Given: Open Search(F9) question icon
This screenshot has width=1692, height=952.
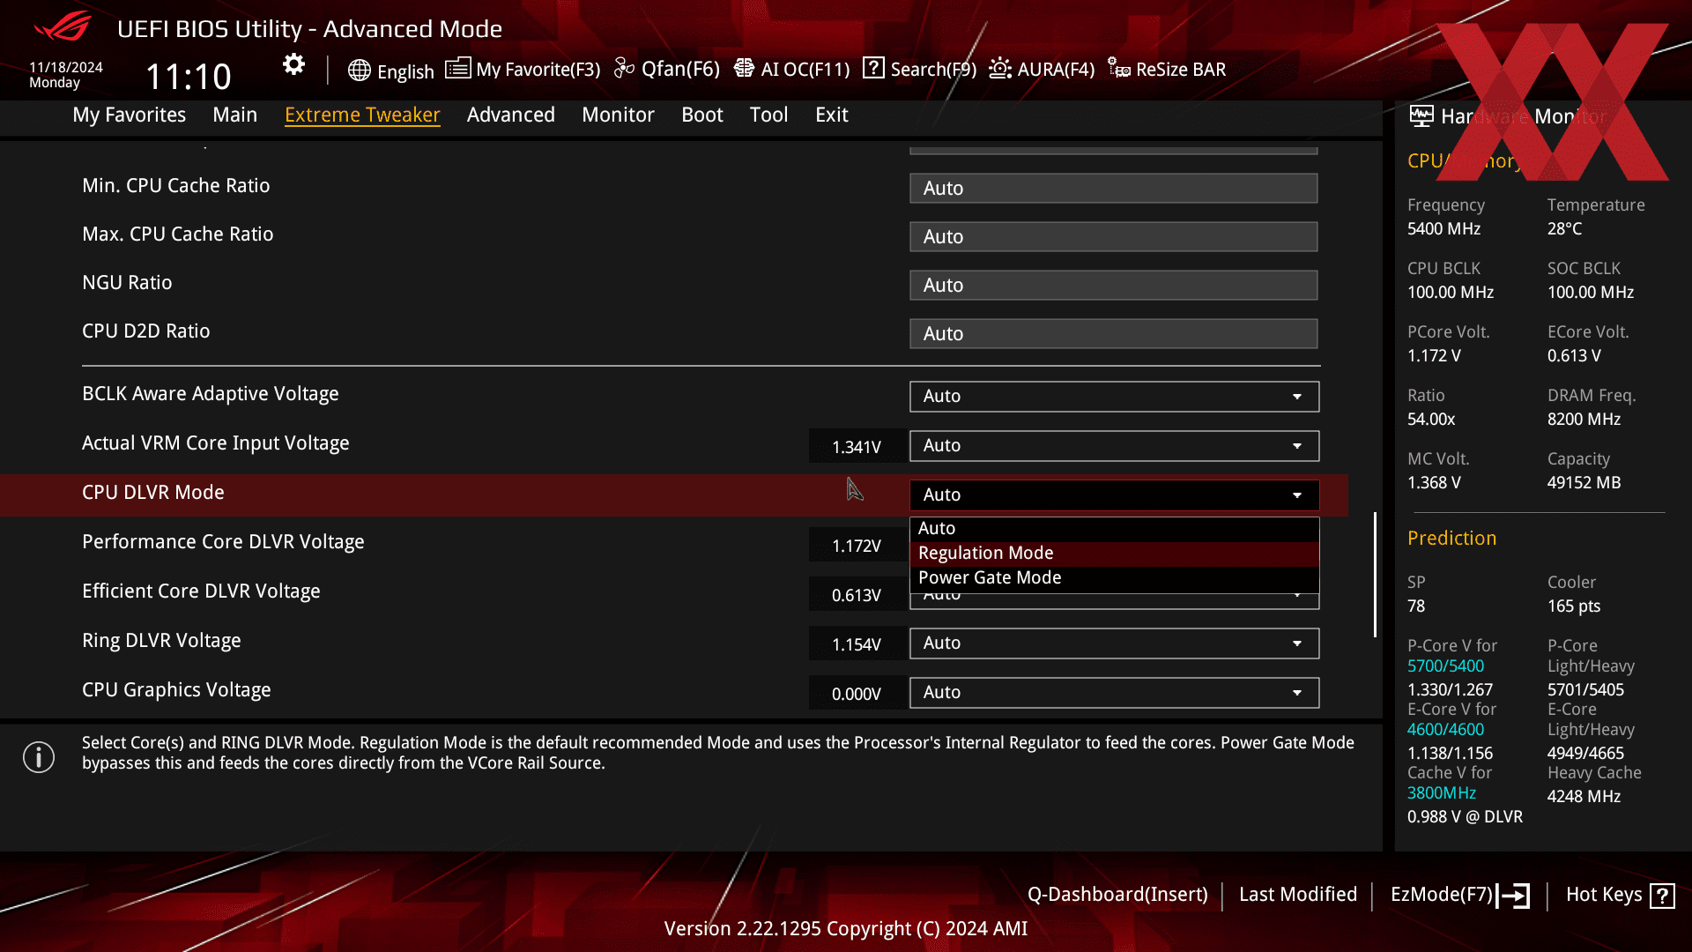Looking at the screenshot, I should (x=873, y=68).
